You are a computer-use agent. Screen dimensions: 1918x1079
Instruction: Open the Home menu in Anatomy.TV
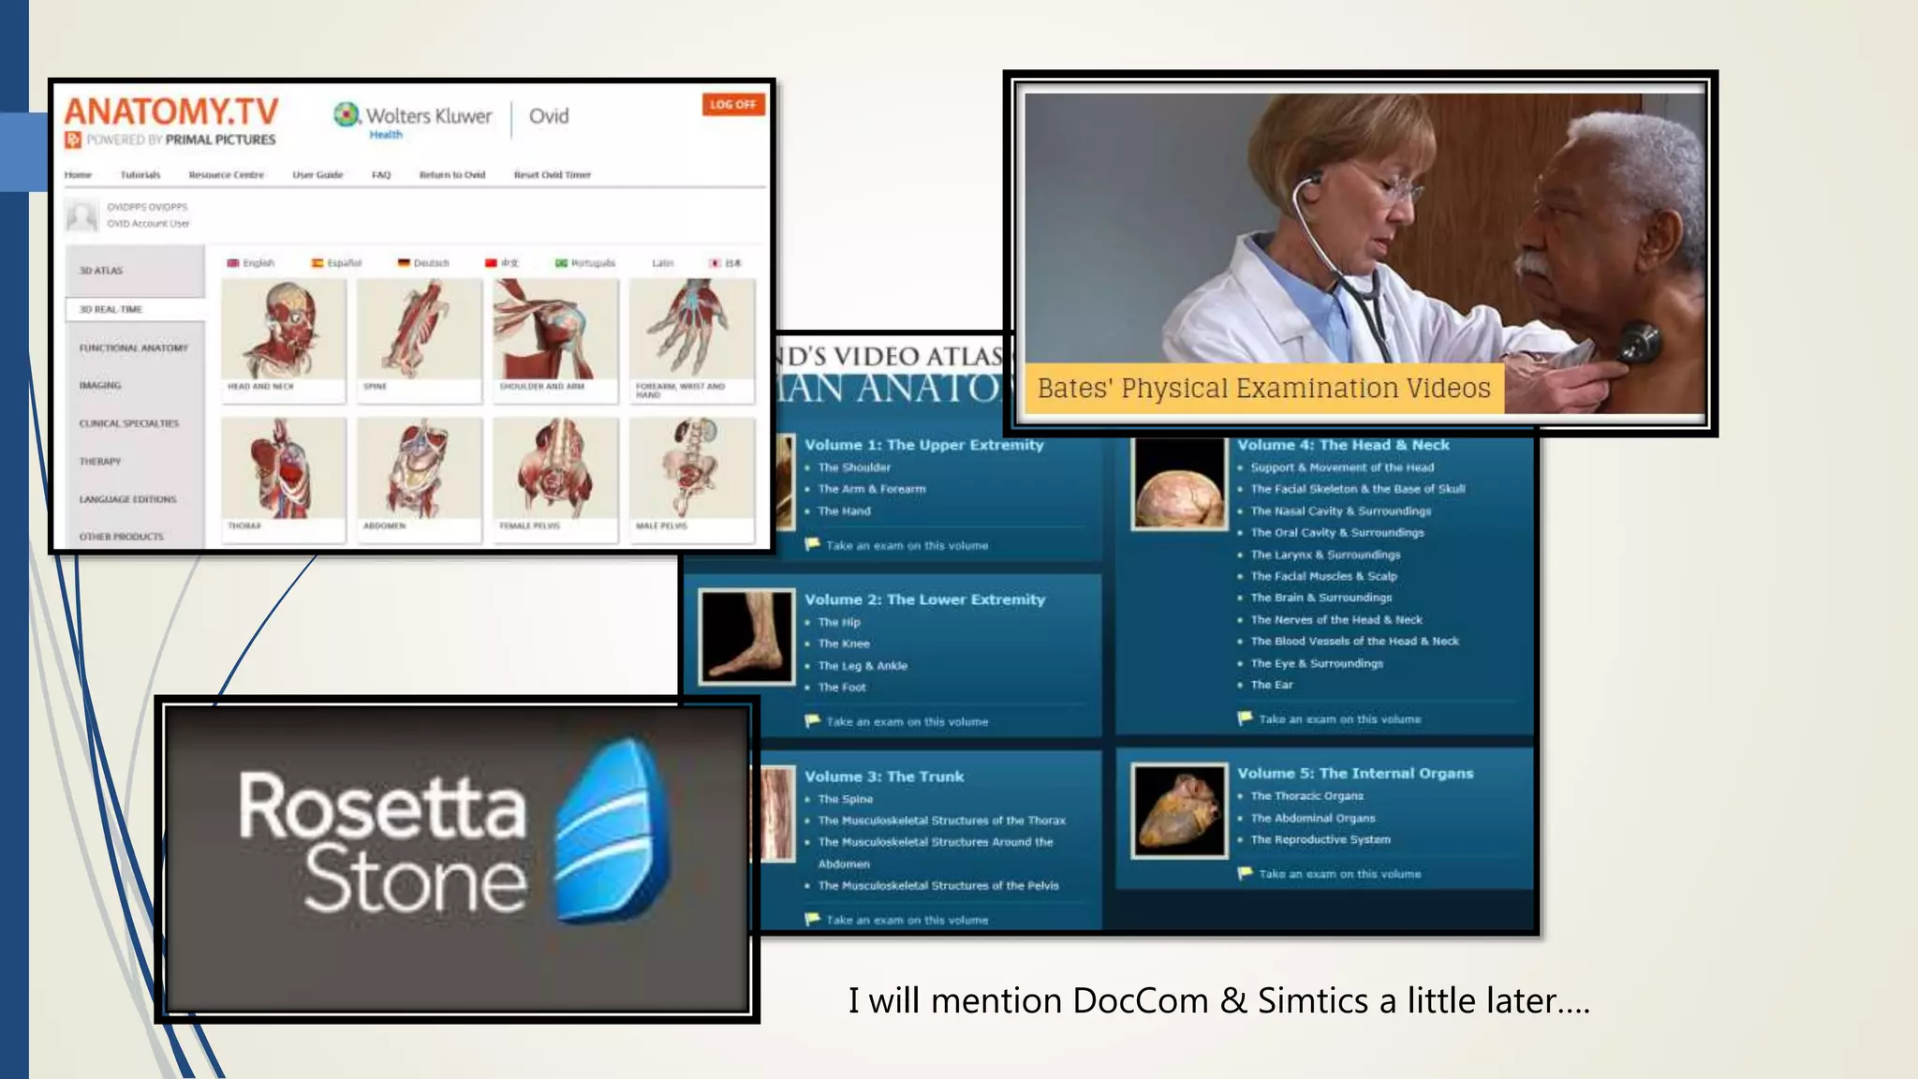(79, 175)
